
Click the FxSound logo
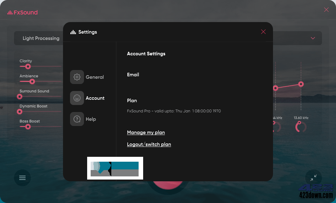22,13
